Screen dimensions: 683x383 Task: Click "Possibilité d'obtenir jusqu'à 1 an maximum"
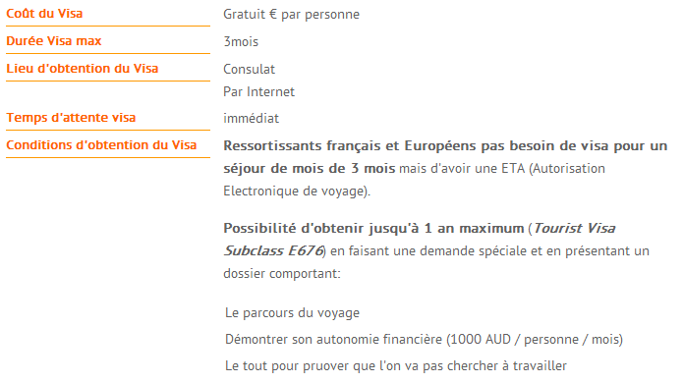pos(373,228)
